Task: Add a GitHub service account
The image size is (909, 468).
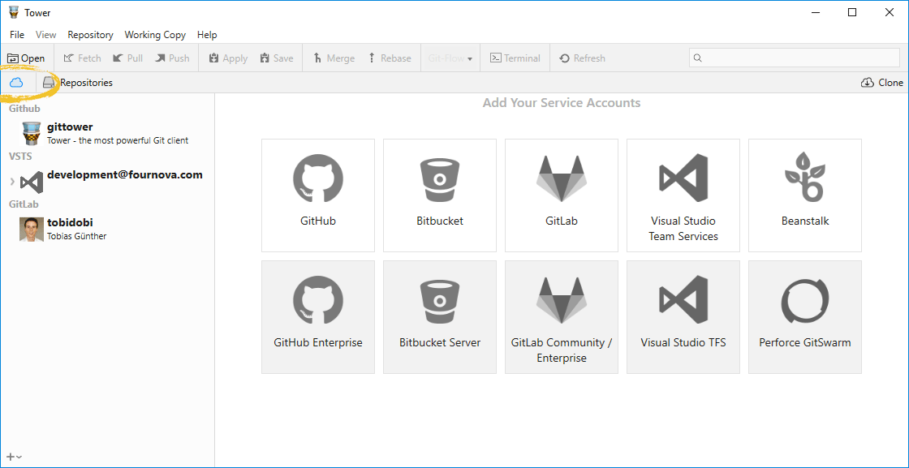Action: point(317,195)
